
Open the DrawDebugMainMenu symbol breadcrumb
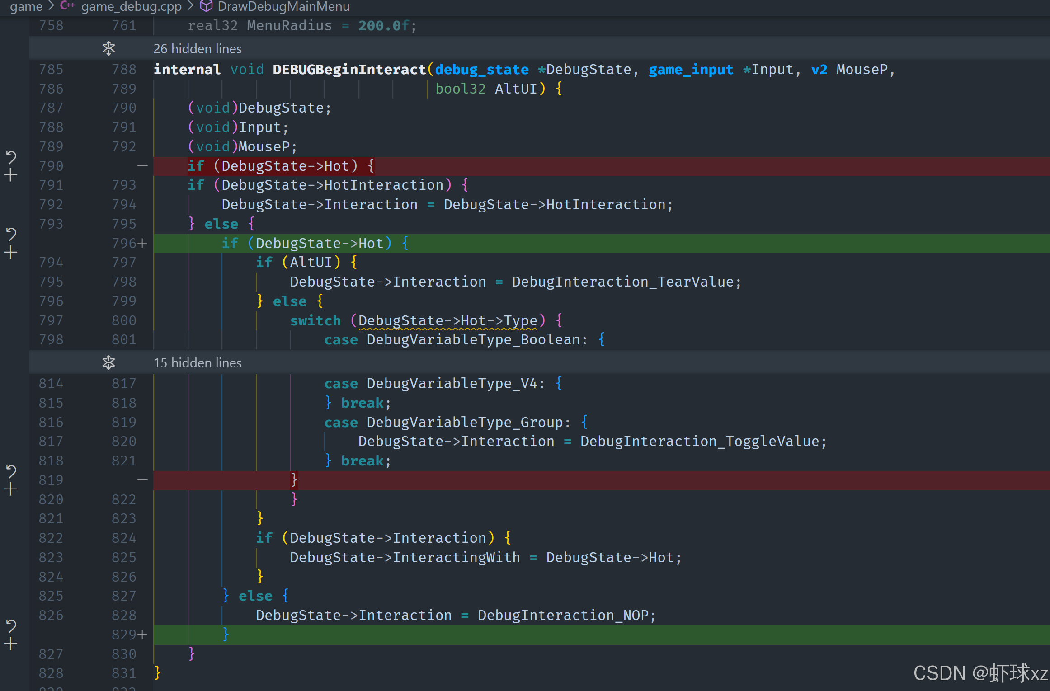click(283, 6)
